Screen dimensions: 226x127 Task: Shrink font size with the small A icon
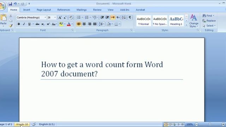65,18
